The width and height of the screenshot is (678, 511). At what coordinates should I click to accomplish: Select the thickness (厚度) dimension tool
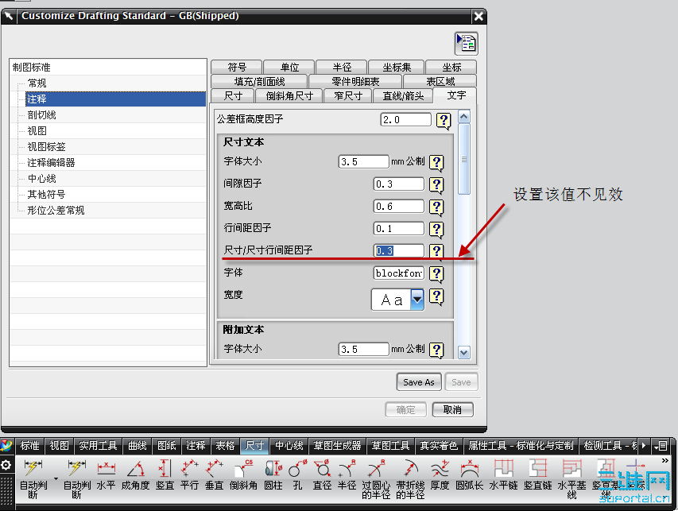click(x=440, y=475)
